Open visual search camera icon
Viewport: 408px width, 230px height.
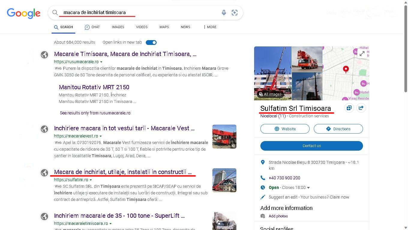pos(235,13)
